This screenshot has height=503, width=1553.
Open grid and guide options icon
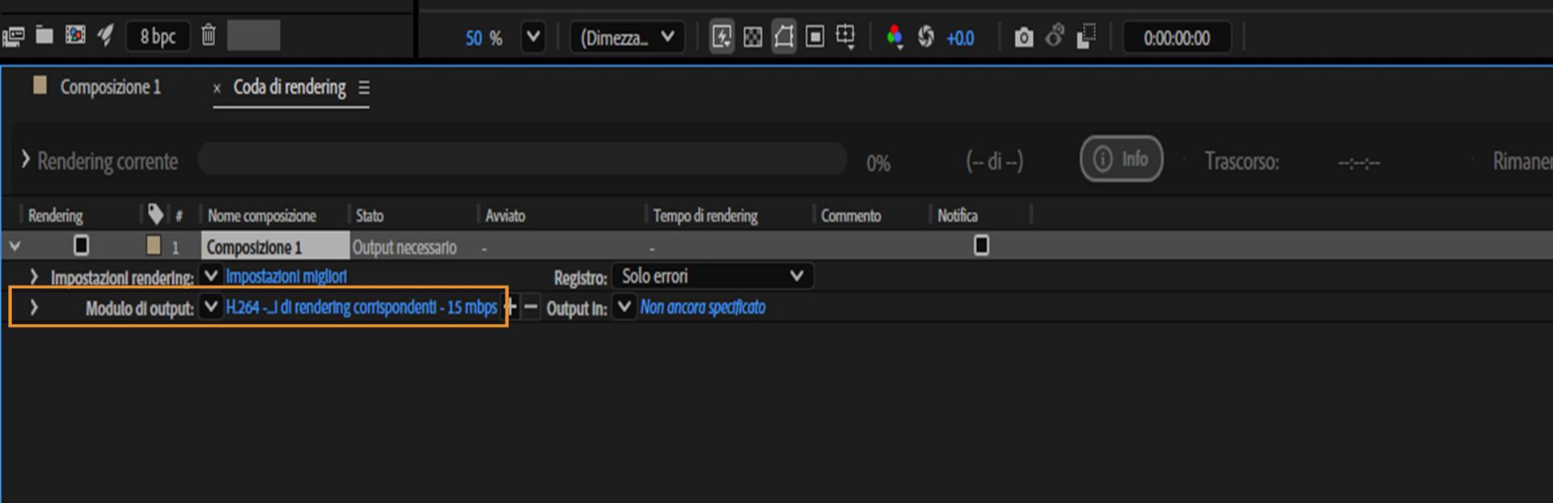845,36
